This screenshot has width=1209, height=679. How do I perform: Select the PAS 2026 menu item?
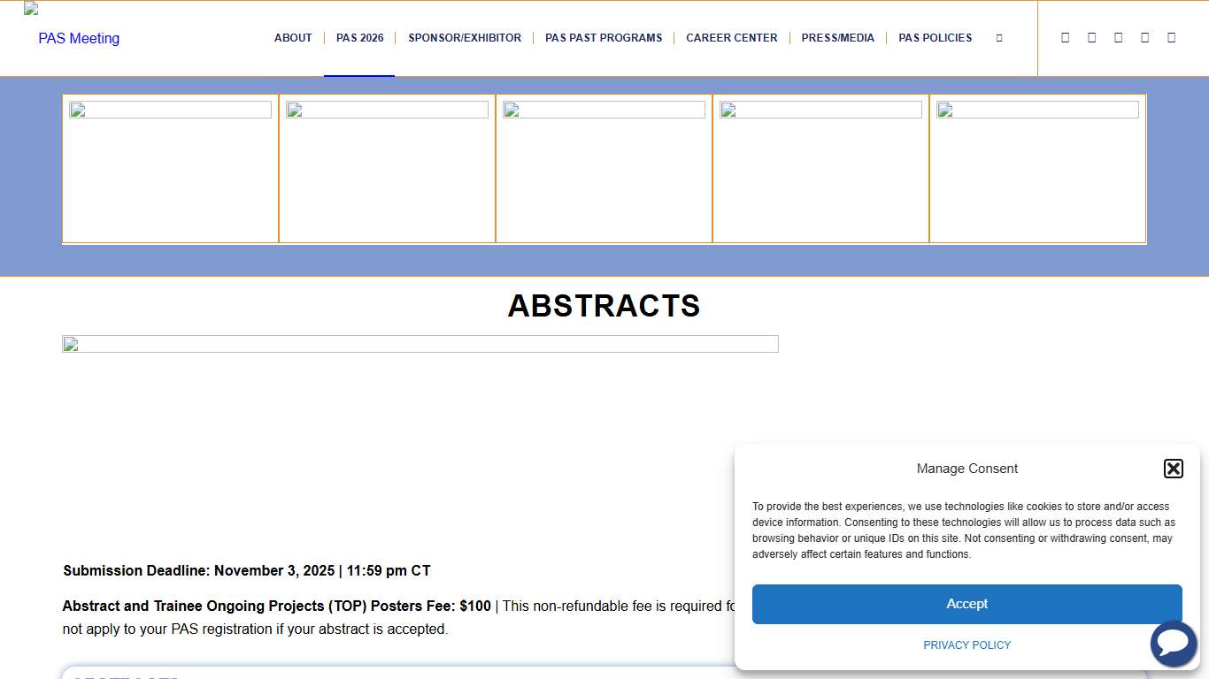(359, 38)
